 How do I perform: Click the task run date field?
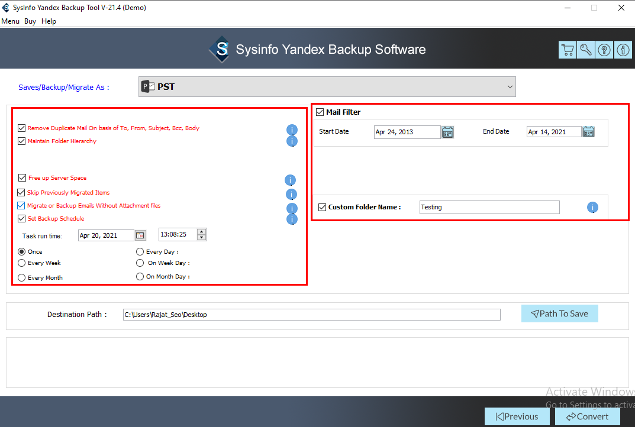[x=106, y=235]
